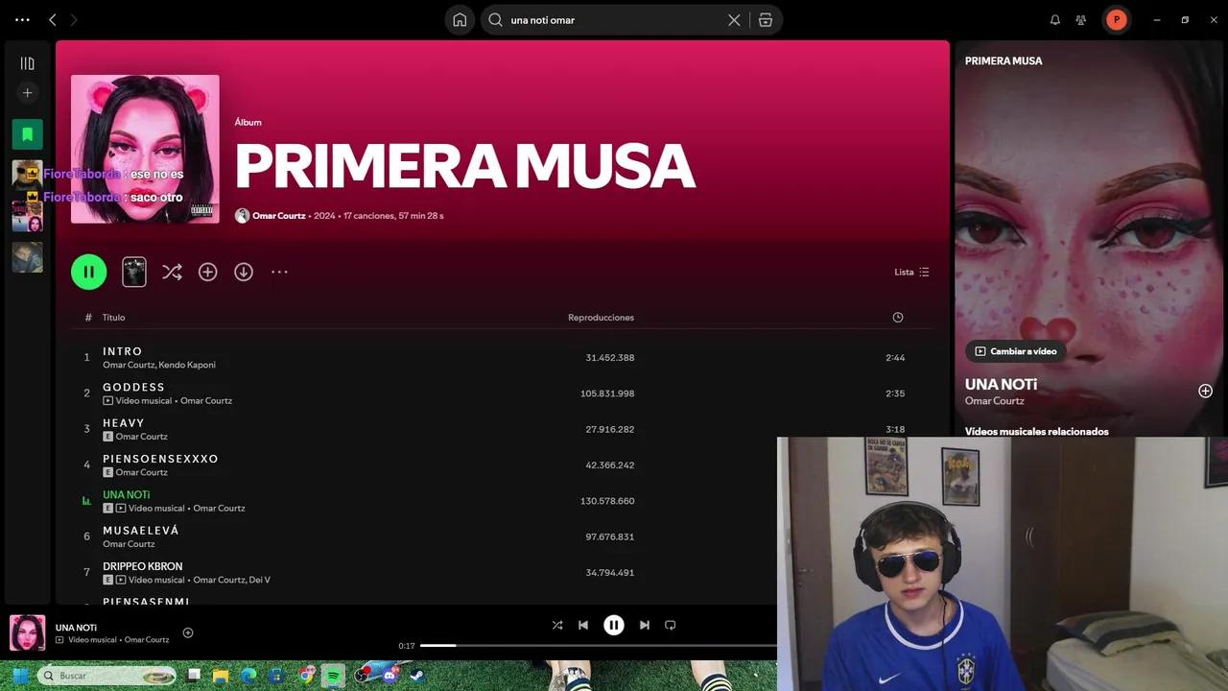Select the GODDESS track
1228x691 pixels.
(x=501, y=393)
